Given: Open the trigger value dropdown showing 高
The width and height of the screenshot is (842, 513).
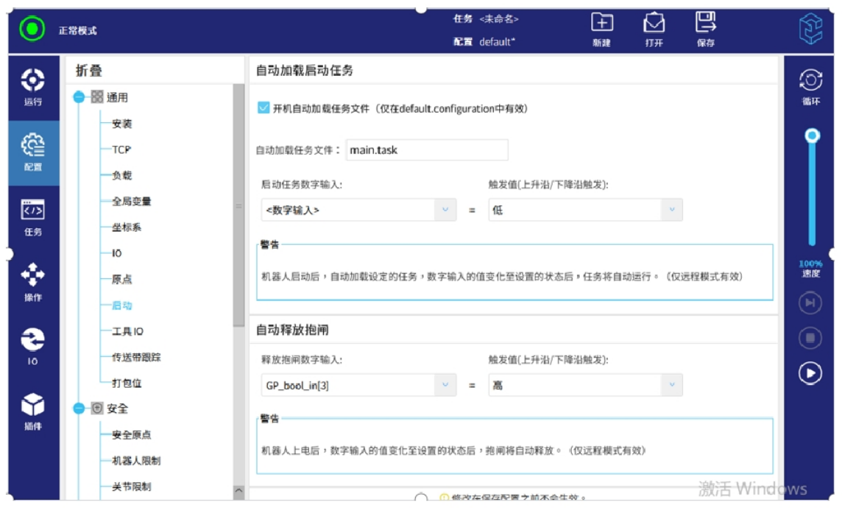Looking at the screenshot, I should pyautogui.click(x=585, y=385).
